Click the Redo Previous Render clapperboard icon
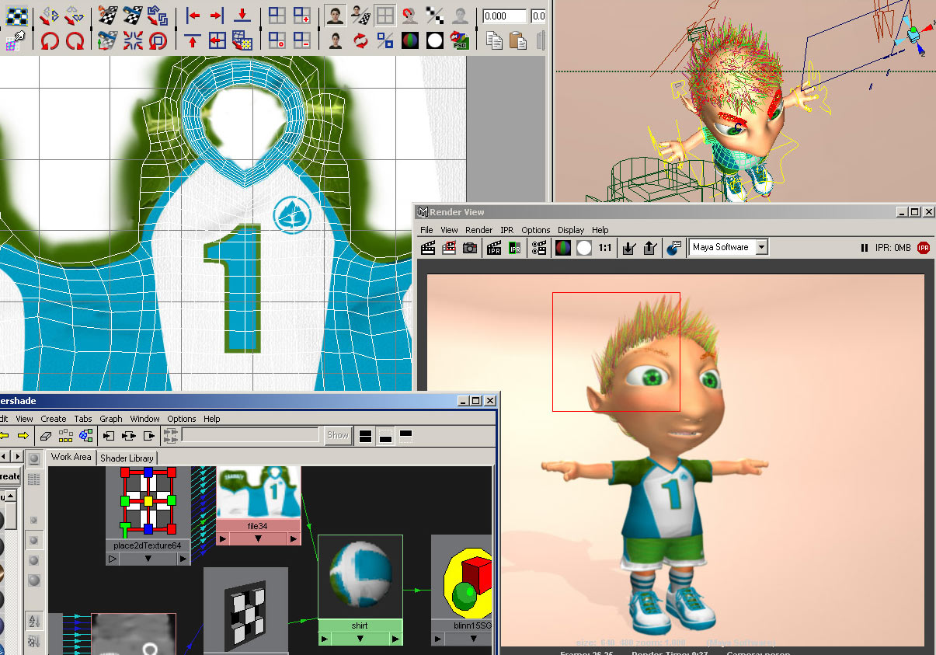The image size is (936, 655). click(x=427, y=248)
